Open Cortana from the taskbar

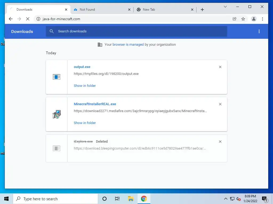[x=105, y=199]
